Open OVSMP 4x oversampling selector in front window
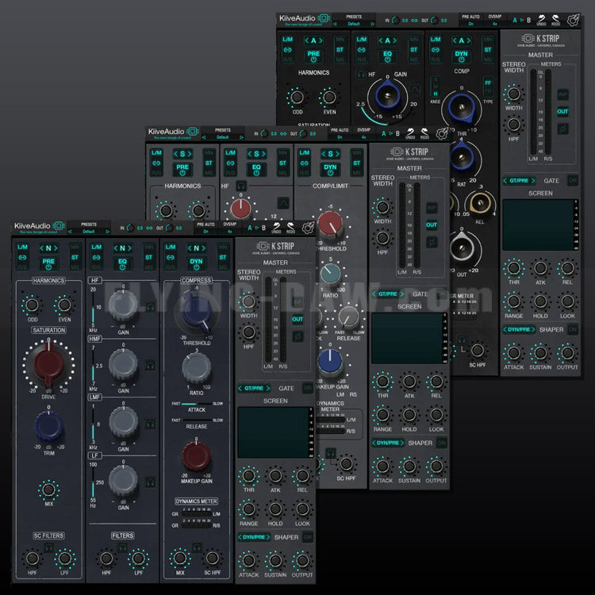Image resolution: width=595 pixels, height=595 pixels. (230, 228)
